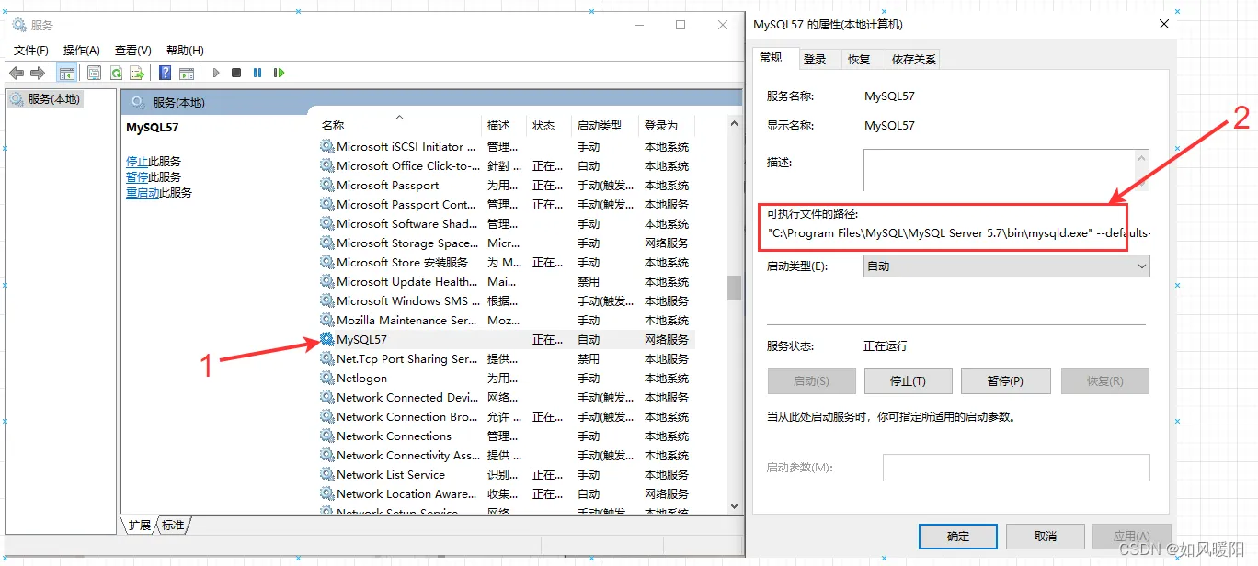
Task: Click the 确定 button
Action: [x=958, y=537]
